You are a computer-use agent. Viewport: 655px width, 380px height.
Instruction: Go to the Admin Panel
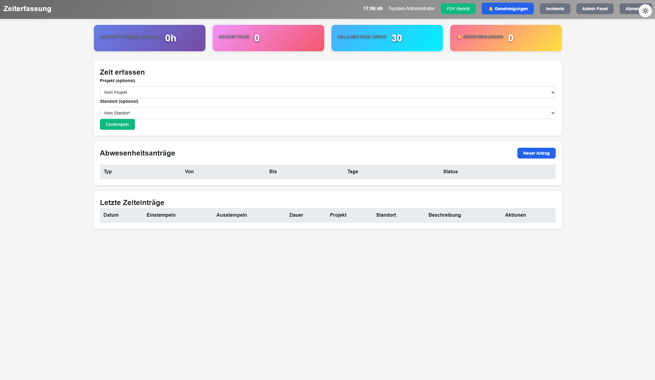pos(595,9)
